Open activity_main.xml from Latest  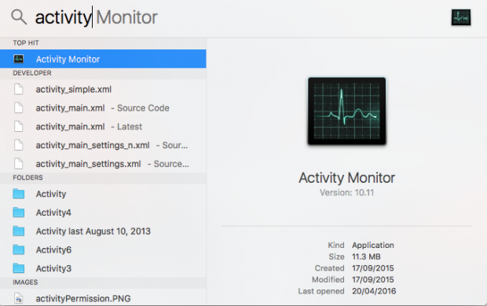click(103, 126)
